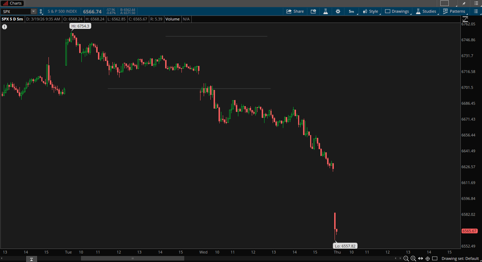Click the D: 3/19/26 9:35 AM date field
Screen dimensions: 482x262
coord(43,19)
